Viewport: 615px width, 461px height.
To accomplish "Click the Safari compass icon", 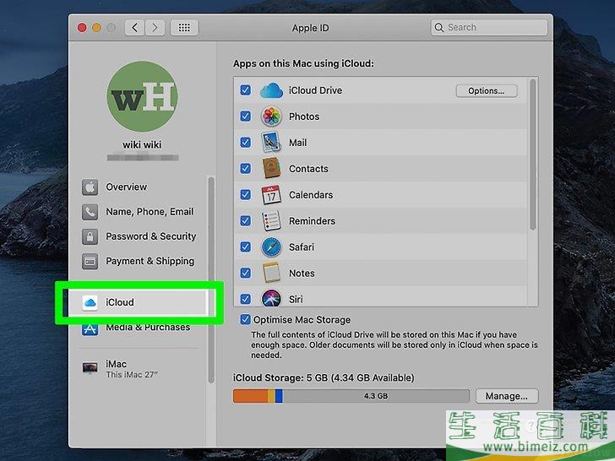I will point(271,247).
